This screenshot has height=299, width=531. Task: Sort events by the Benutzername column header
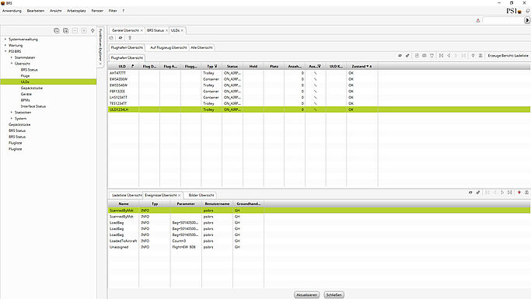point(217,203)
